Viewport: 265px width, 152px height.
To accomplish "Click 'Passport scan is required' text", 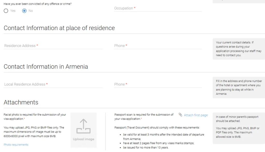I will [144, 117].
